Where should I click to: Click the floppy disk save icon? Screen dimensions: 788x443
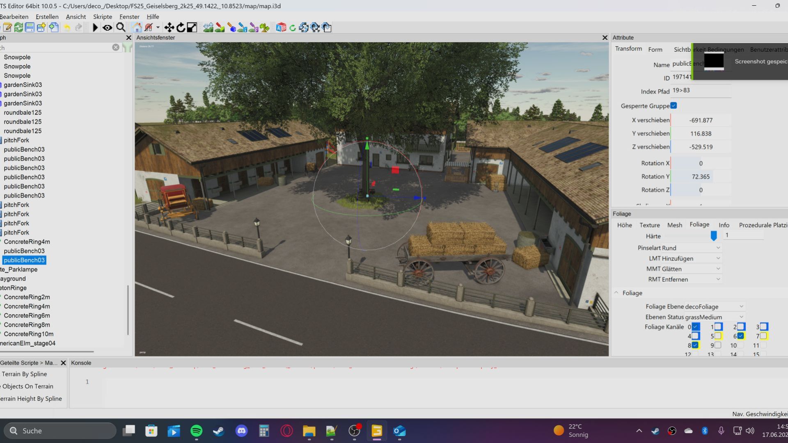pos(30,27)
